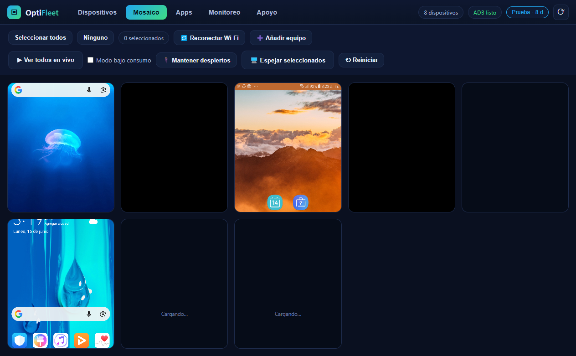Select the fifth dark device tile
The height and width of the screenshot is (356, 576).
515,147
